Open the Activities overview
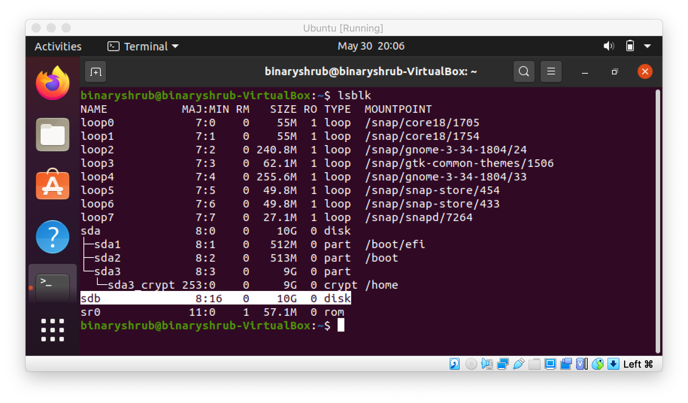This screenshot has height=403, width=688. 58,46
